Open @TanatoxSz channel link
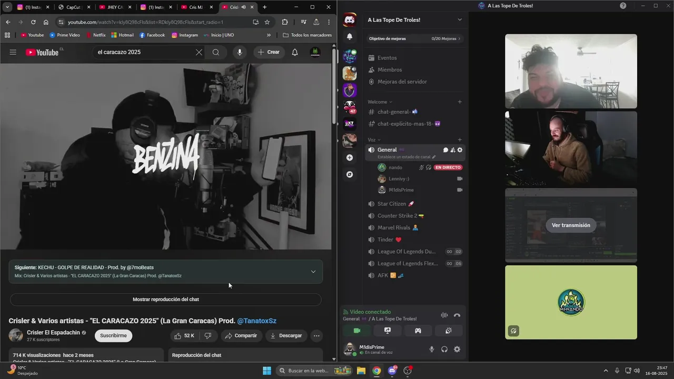Viewport: 674px width, 379px height. 256,321
